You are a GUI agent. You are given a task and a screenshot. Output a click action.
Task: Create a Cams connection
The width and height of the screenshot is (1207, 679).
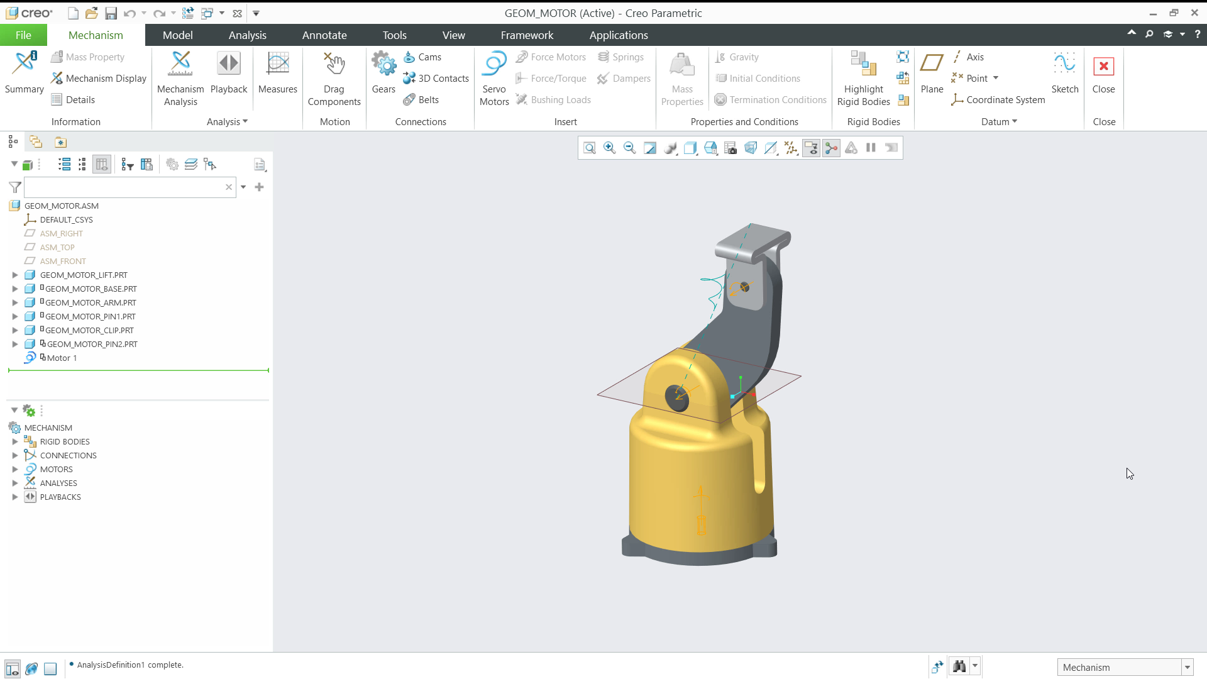coord(422,57)
